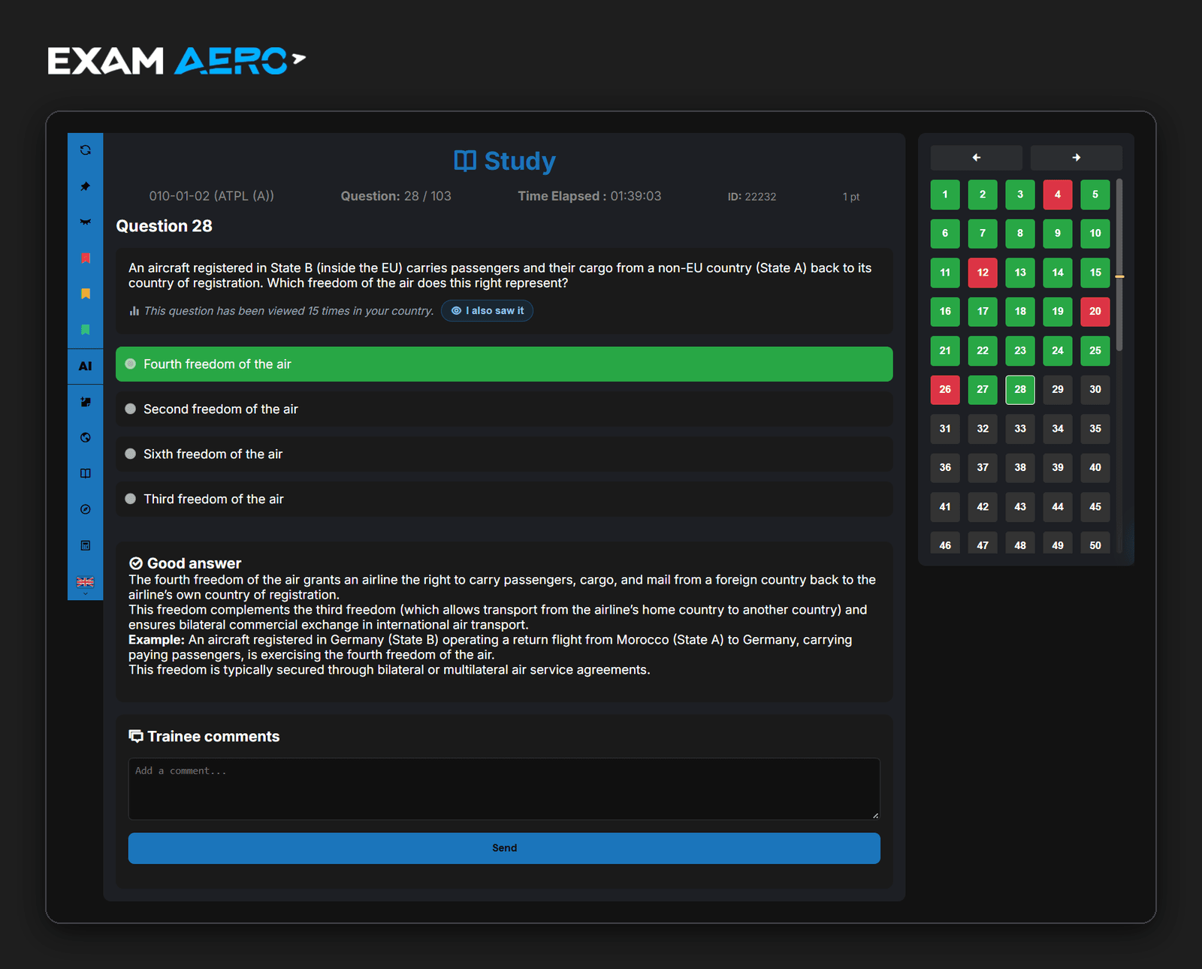
Task: Apply the yellow bookmark flag
Action: [86, 294]
